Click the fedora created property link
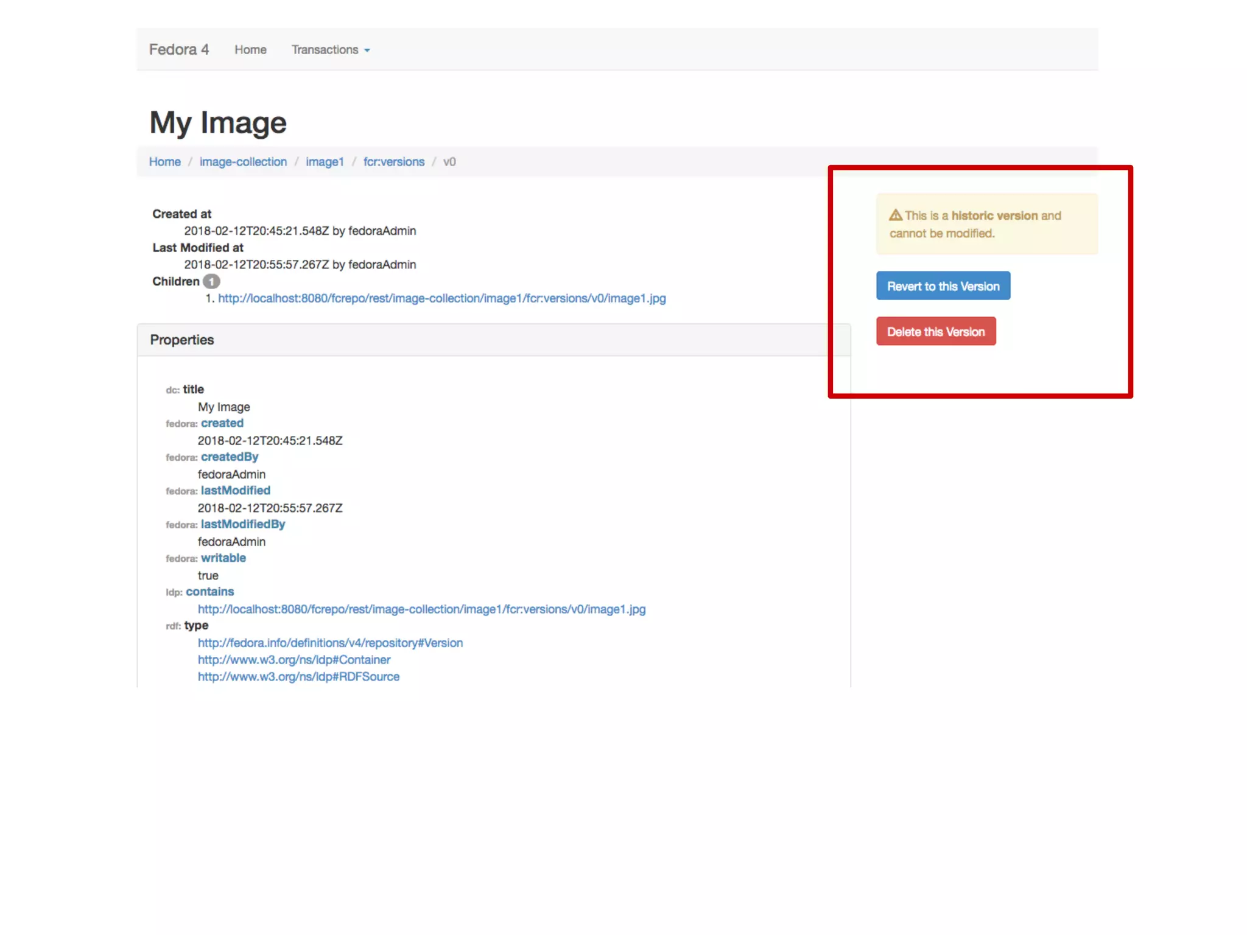The height and width of the screenshot is (935, 1247). point(222,423)
